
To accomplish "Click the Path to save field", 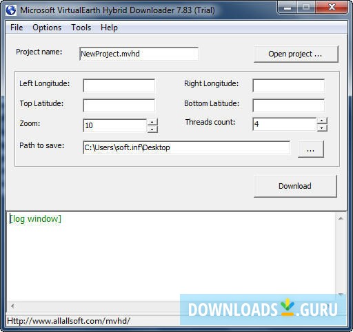I will point(186,147).
